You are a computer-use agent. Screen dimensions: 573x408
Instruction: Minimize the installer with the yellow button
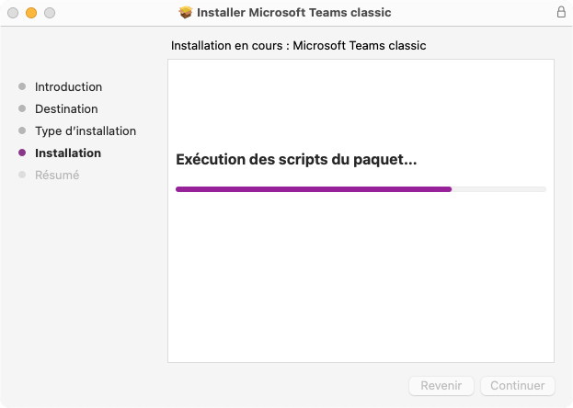31,13
